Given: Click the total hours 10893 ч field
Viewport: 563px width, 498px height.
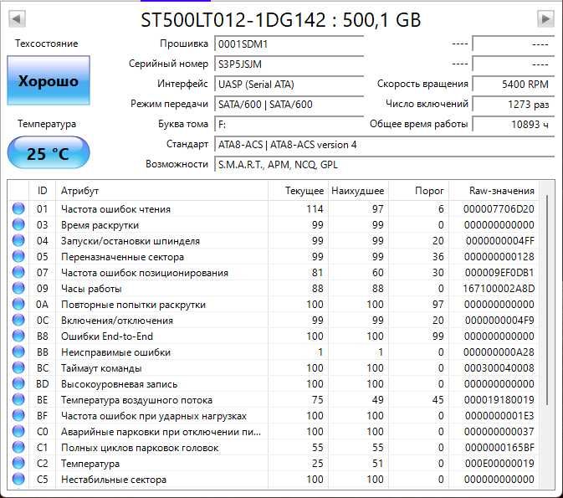Looking at the screenshot, I should (x=514, y=125).
